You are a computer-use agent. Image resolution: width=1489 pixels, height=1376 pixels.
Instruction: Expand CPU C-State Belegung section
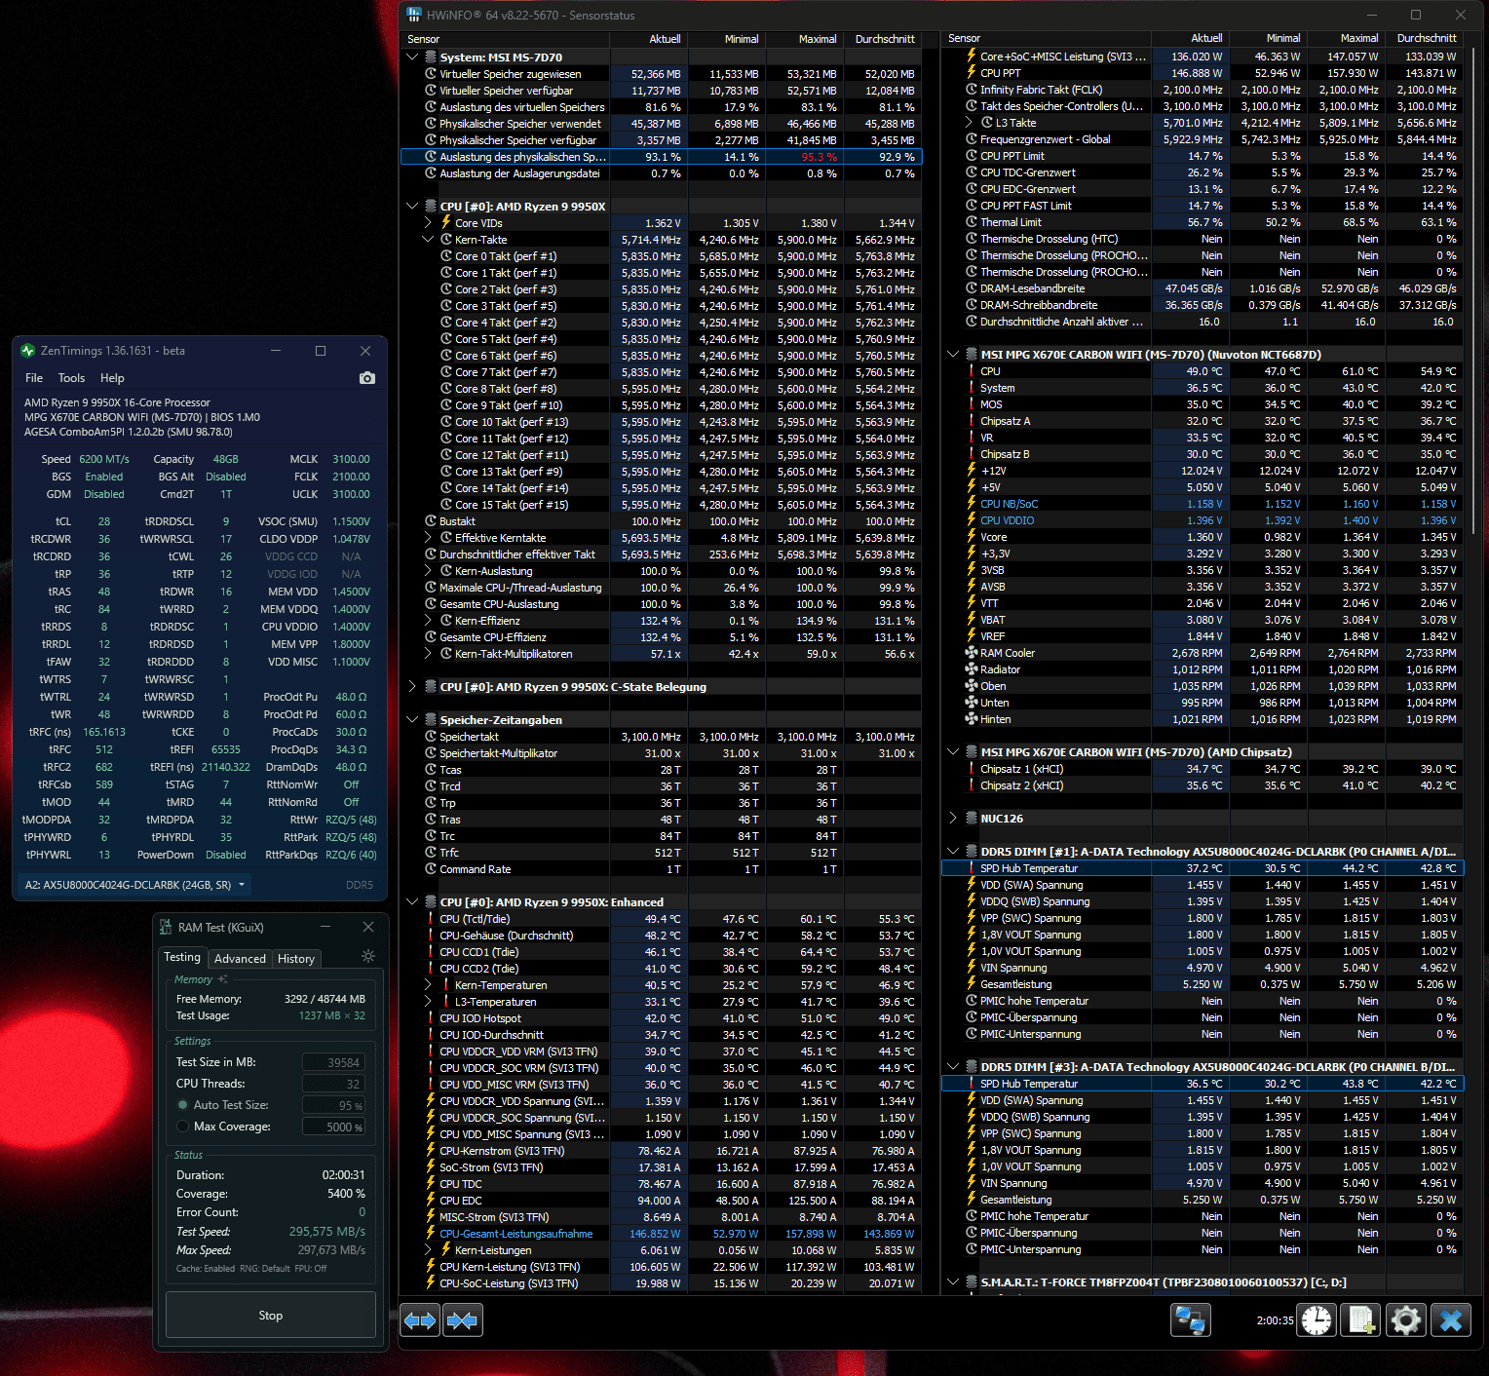(x=412, y=687)
